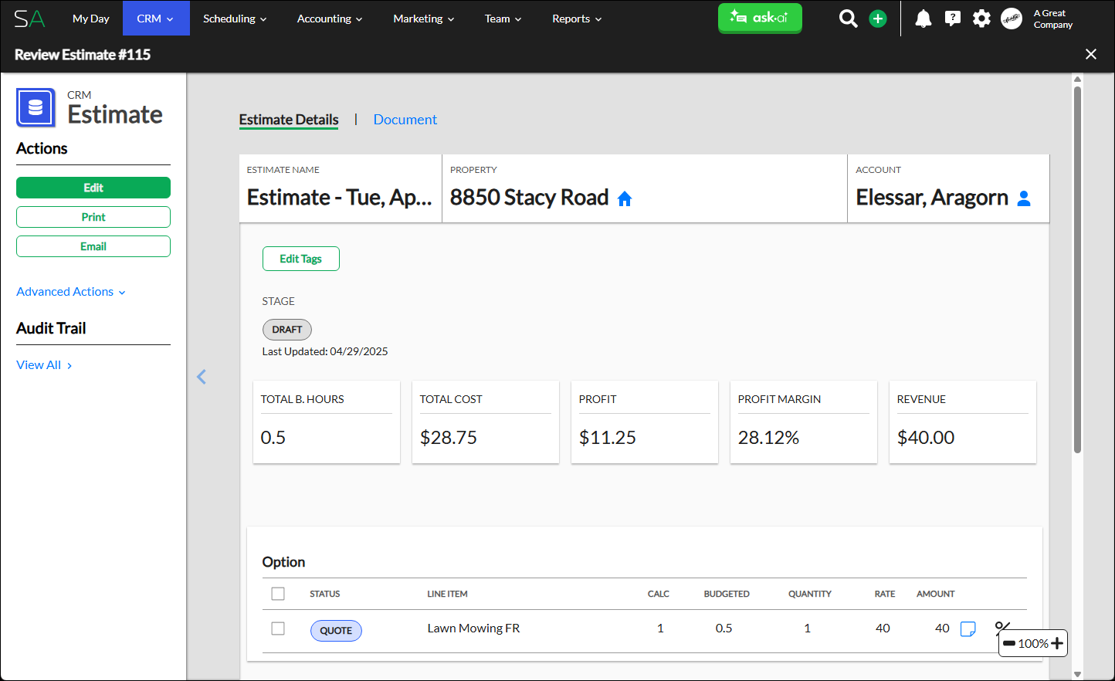Click the A Great Company label
The height and width of the screenshot is (681, 1115).
point(1053,19)
